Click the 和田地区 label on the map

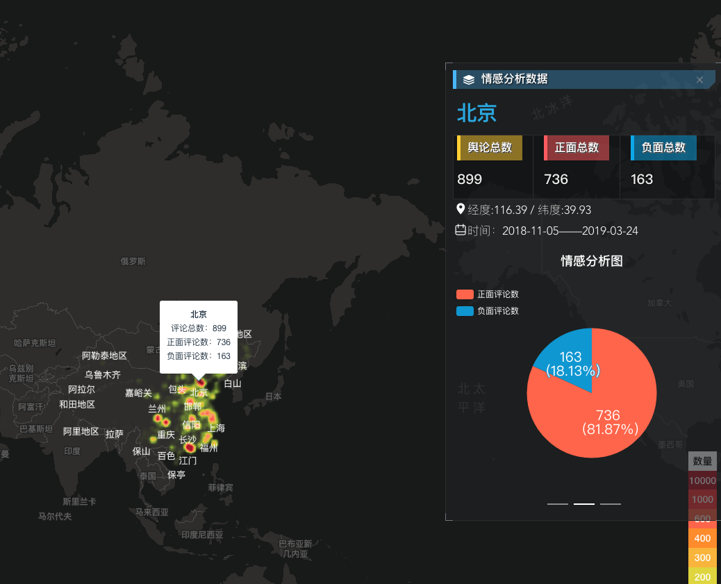pos(77,404)
